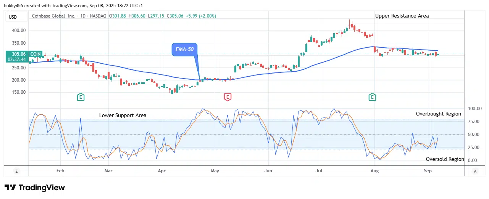Click the Z timezone button on the time axis
Screen dimensions: 489x199
click(x=16, y=171)
